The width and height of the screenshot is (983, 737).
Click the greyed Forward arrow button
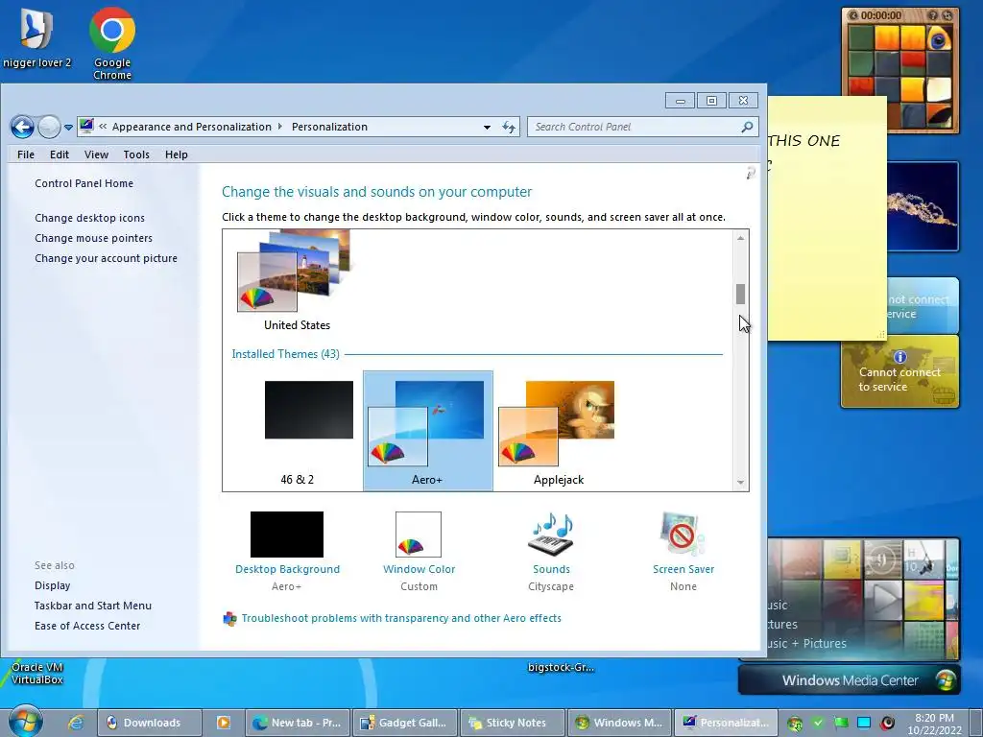(x=49, y=128)
